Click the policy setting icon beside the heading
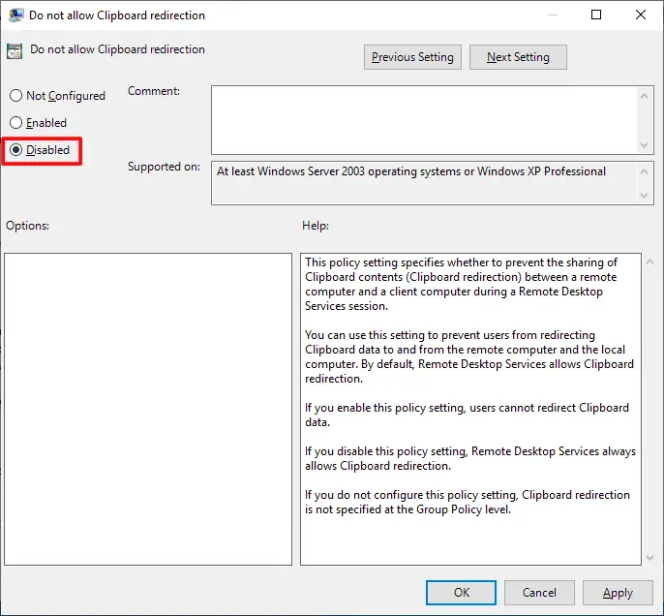This screenshot has width=664, height=616. click(15, 51)
